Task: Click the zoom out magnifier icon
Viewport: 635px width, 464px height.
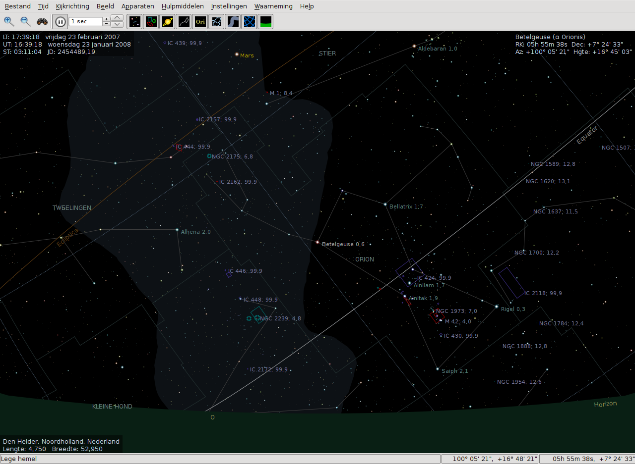Action: [25, 21]
